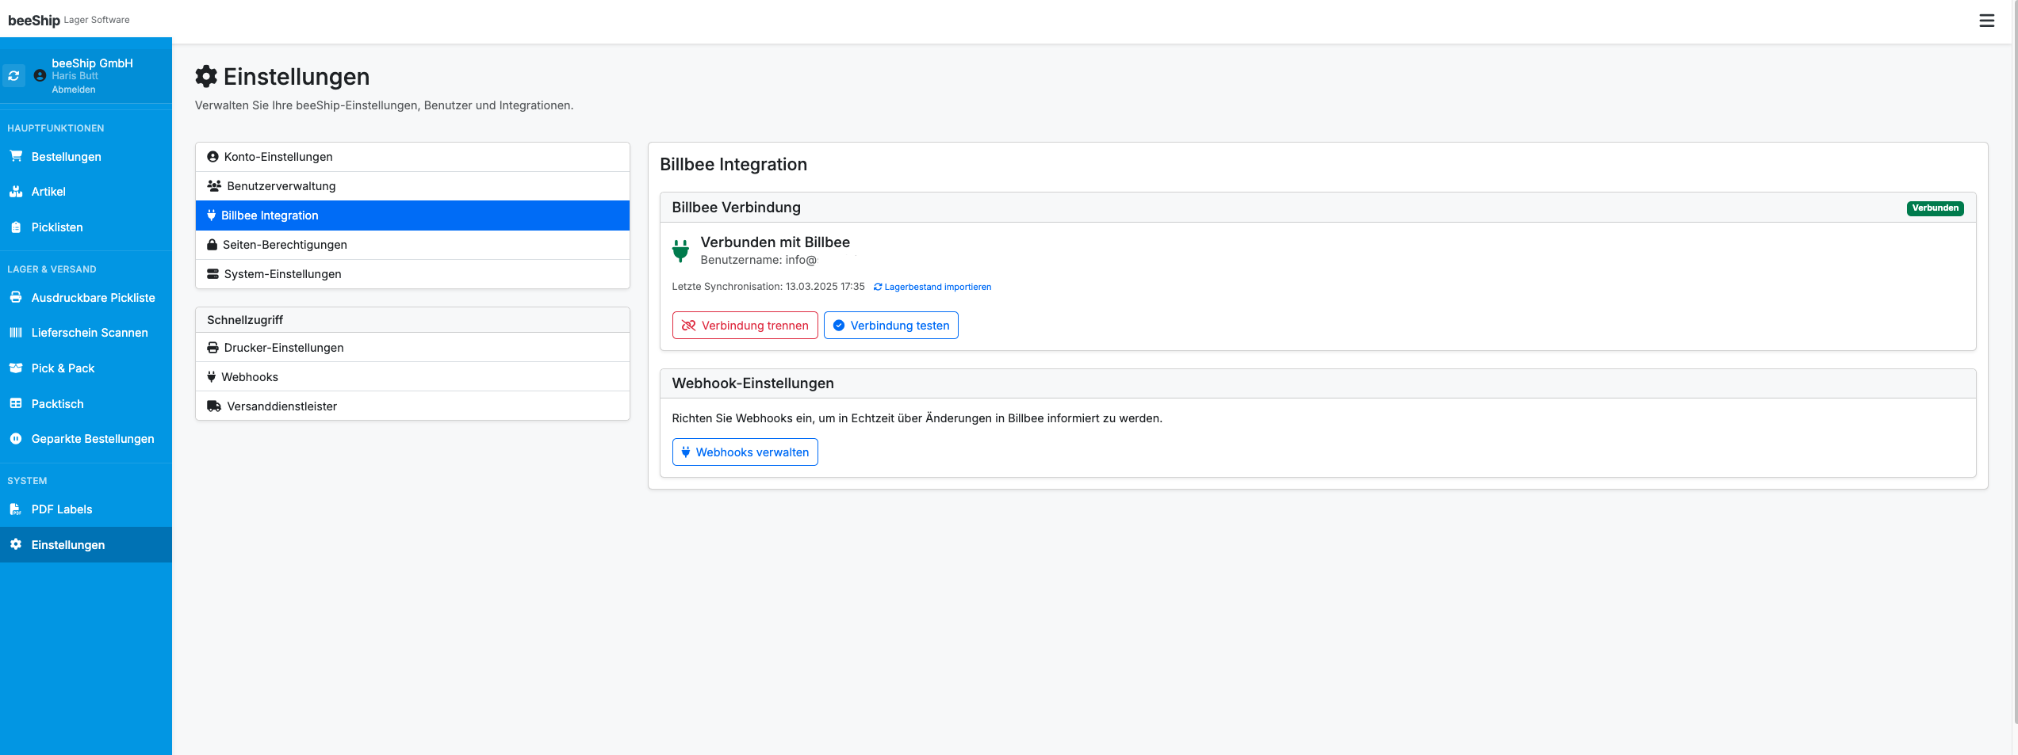Switch to System-Einstellungen section
2018x755 pixels.
click(x=412, y=274)
